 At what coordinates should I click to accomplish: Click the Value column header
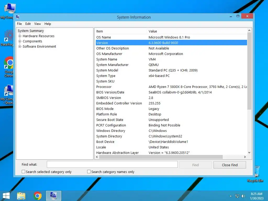197,31
